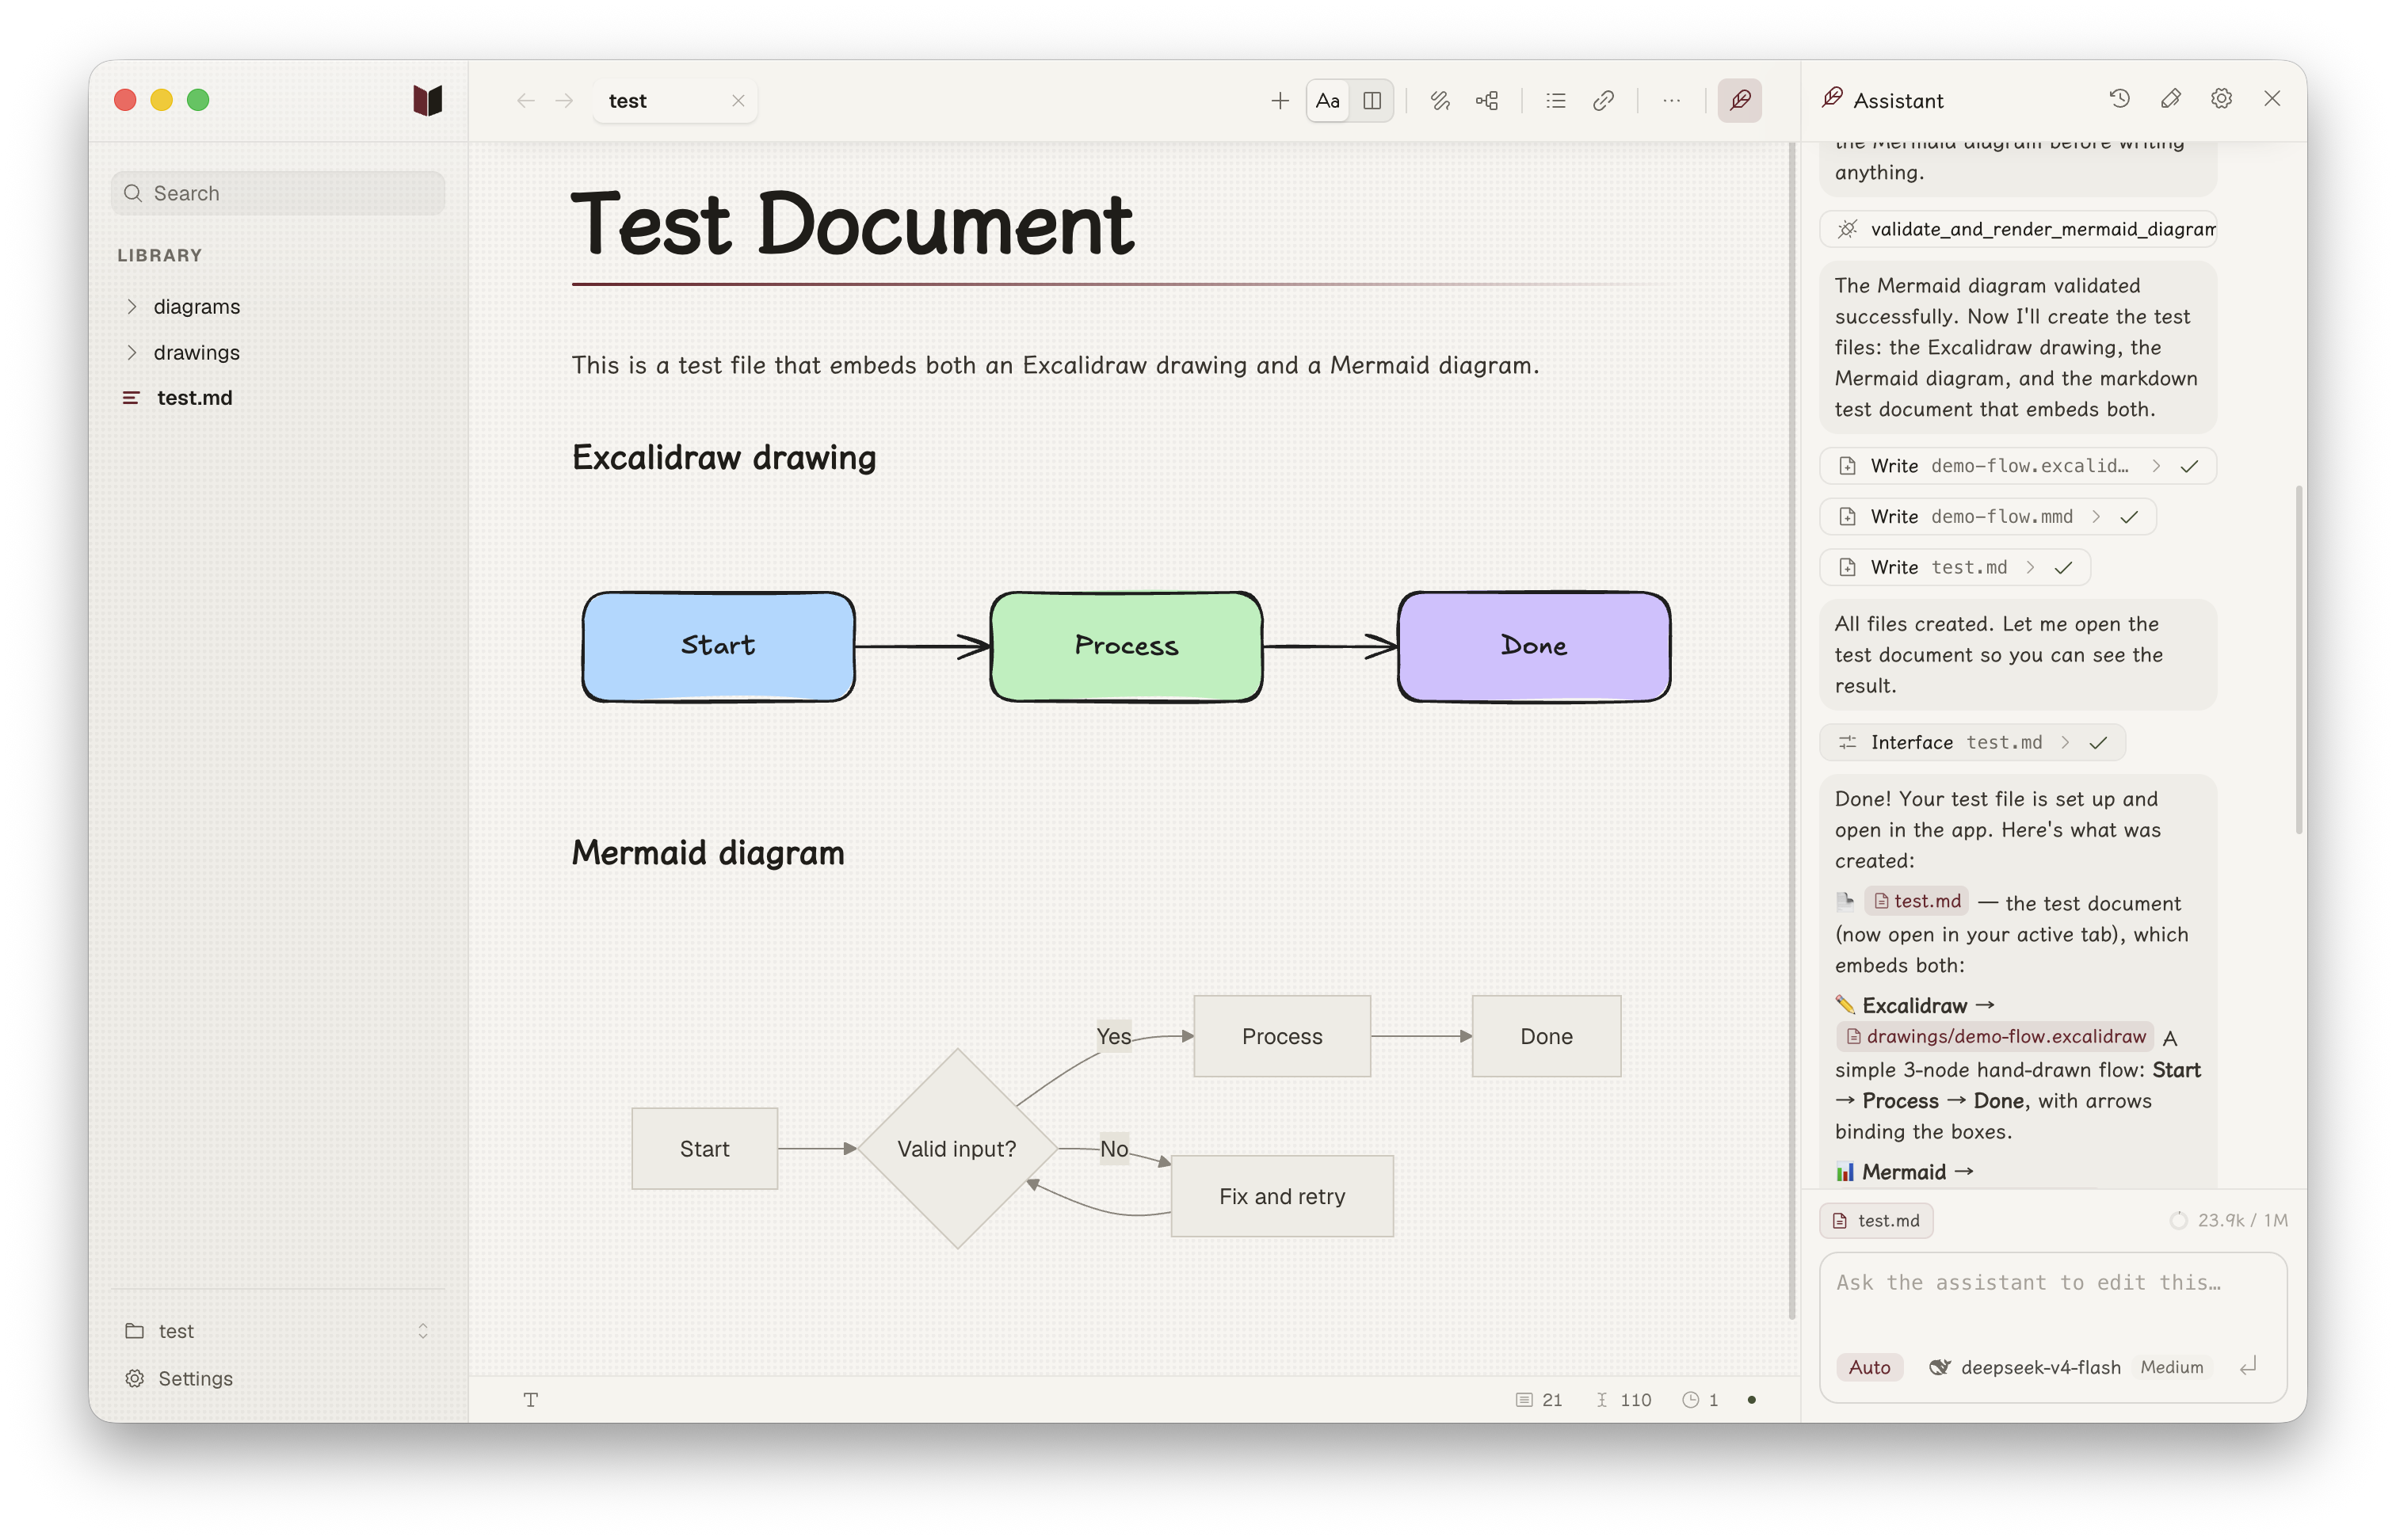2396x1540 pixels.
Task: Click the Assistant panel scrollbar
Action: pos(2298,660)
